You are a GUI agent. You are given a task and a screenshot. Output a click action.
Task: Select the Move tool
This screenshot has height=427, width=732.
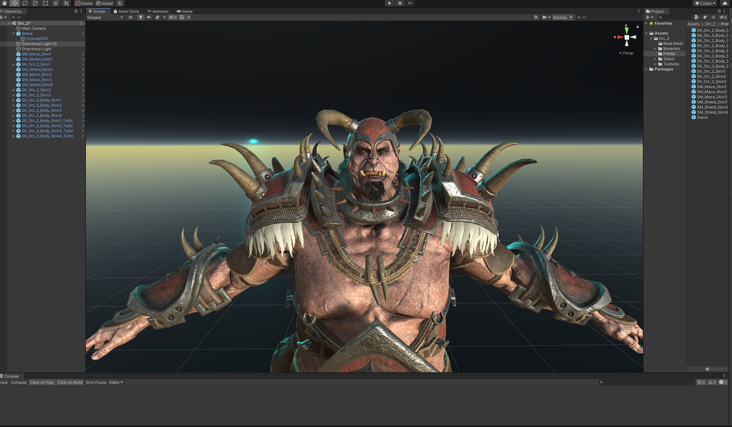[x=15, y=3]
